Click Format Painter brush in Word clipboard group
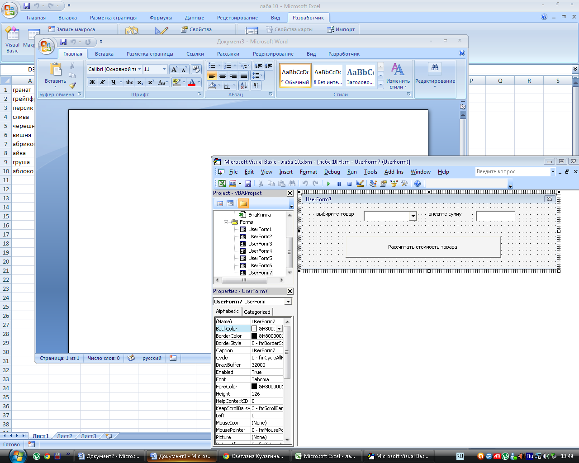This screenshot has height=463, width=579. pos(72,85)
